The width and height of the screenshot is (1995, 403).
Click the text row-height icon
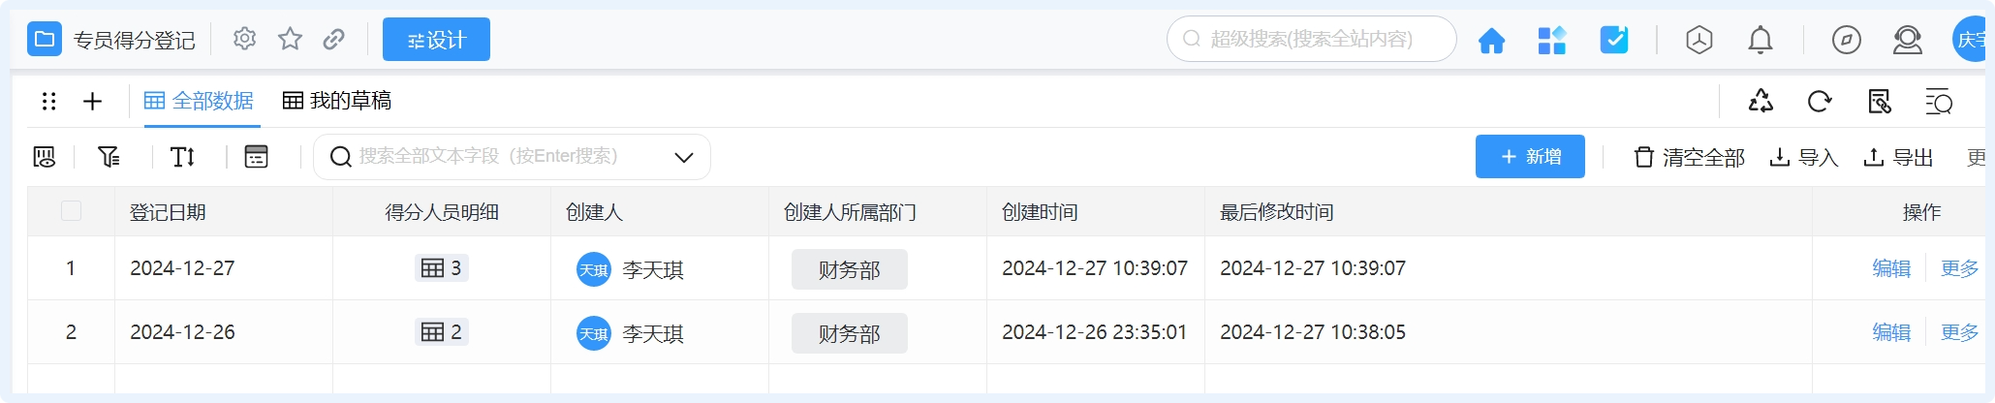coord(183,157)
